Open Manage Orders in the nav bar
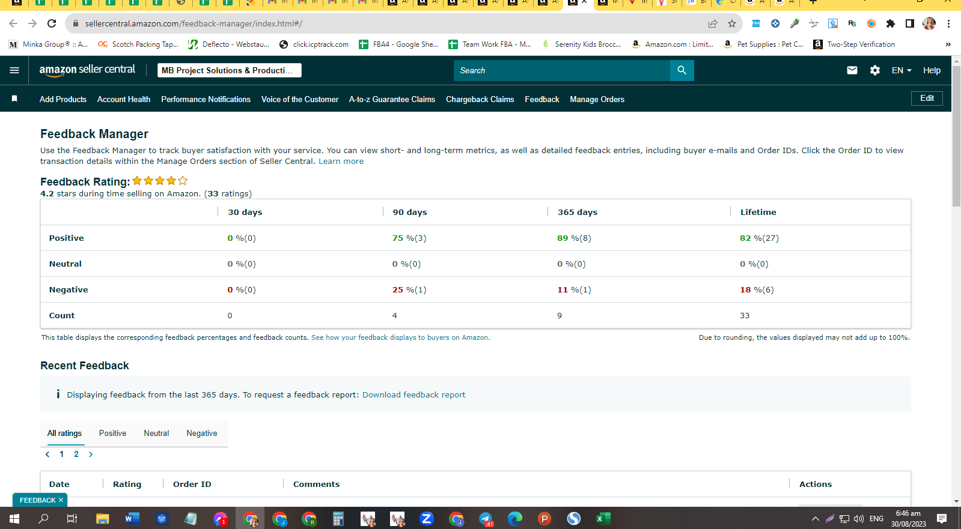Screen dimensions: 961x529 [597, 99]
